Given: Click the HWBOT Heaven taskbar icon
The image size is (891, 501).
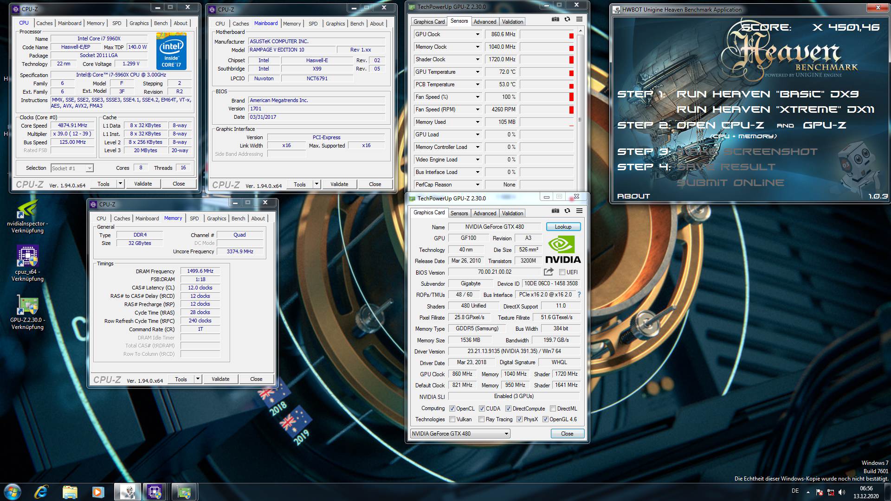Looking at the screenshot, I should pyautogui.click(x=127, y=492).
